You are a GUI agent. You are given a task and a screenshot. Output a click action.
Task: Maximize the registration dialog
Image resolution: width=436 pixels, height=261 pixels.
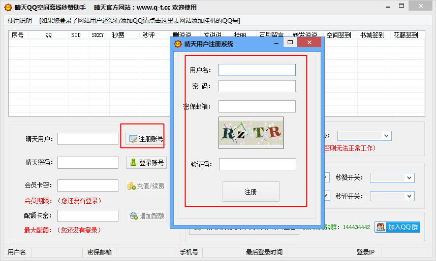[290, 42]
